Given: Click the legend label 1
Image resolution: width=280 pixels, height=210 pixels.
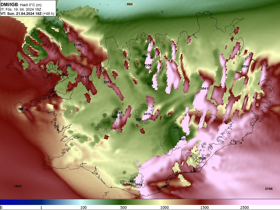Looking at the screenshot, I should 41,207.
